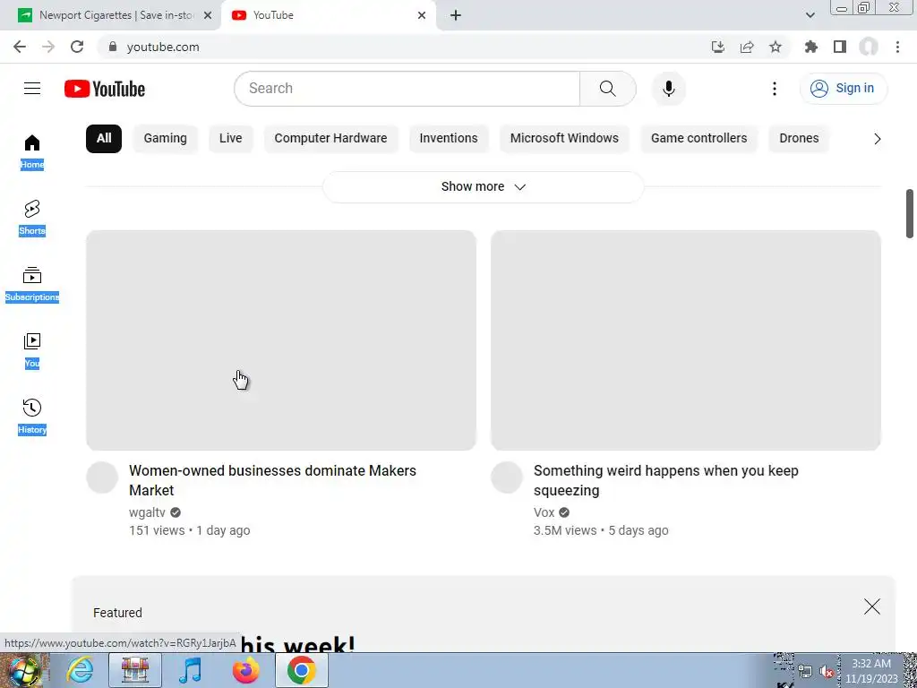Click the taskbar clock

[871, 672]
